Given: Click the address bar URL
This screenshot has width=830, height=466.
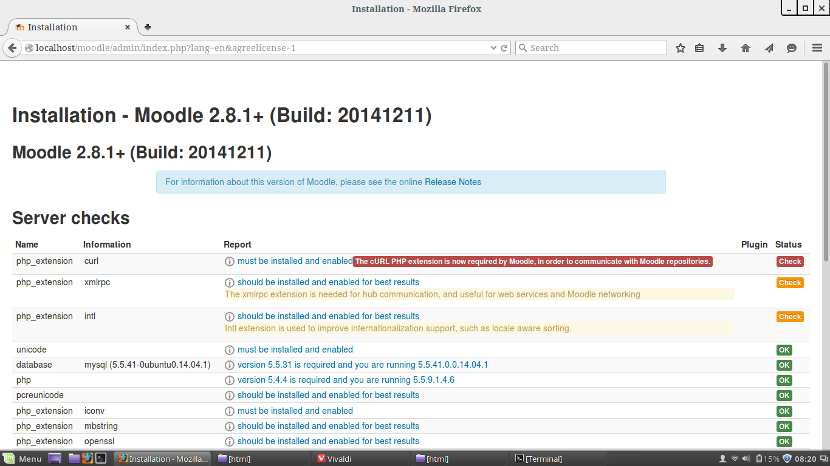Looking at the screenshot, I should tap(166, 48).
